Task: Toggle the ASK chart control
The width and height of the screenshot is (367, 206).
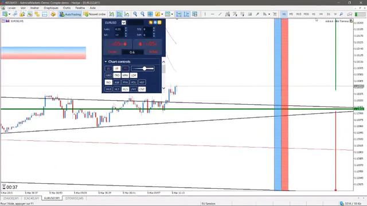Action: (x=117, y=82)
